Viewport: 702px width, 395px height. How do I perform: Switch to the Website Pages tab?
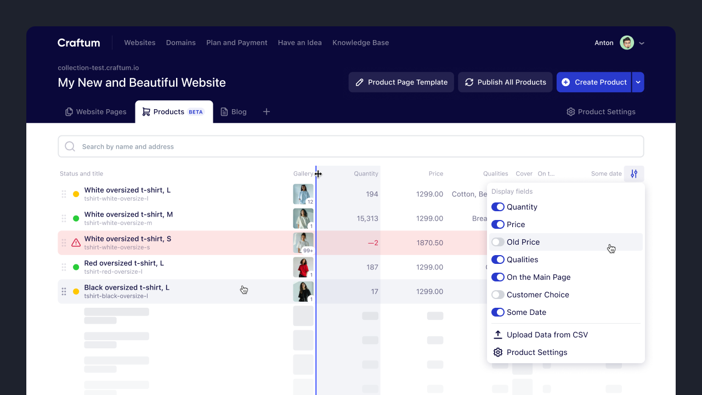[96, 112]
